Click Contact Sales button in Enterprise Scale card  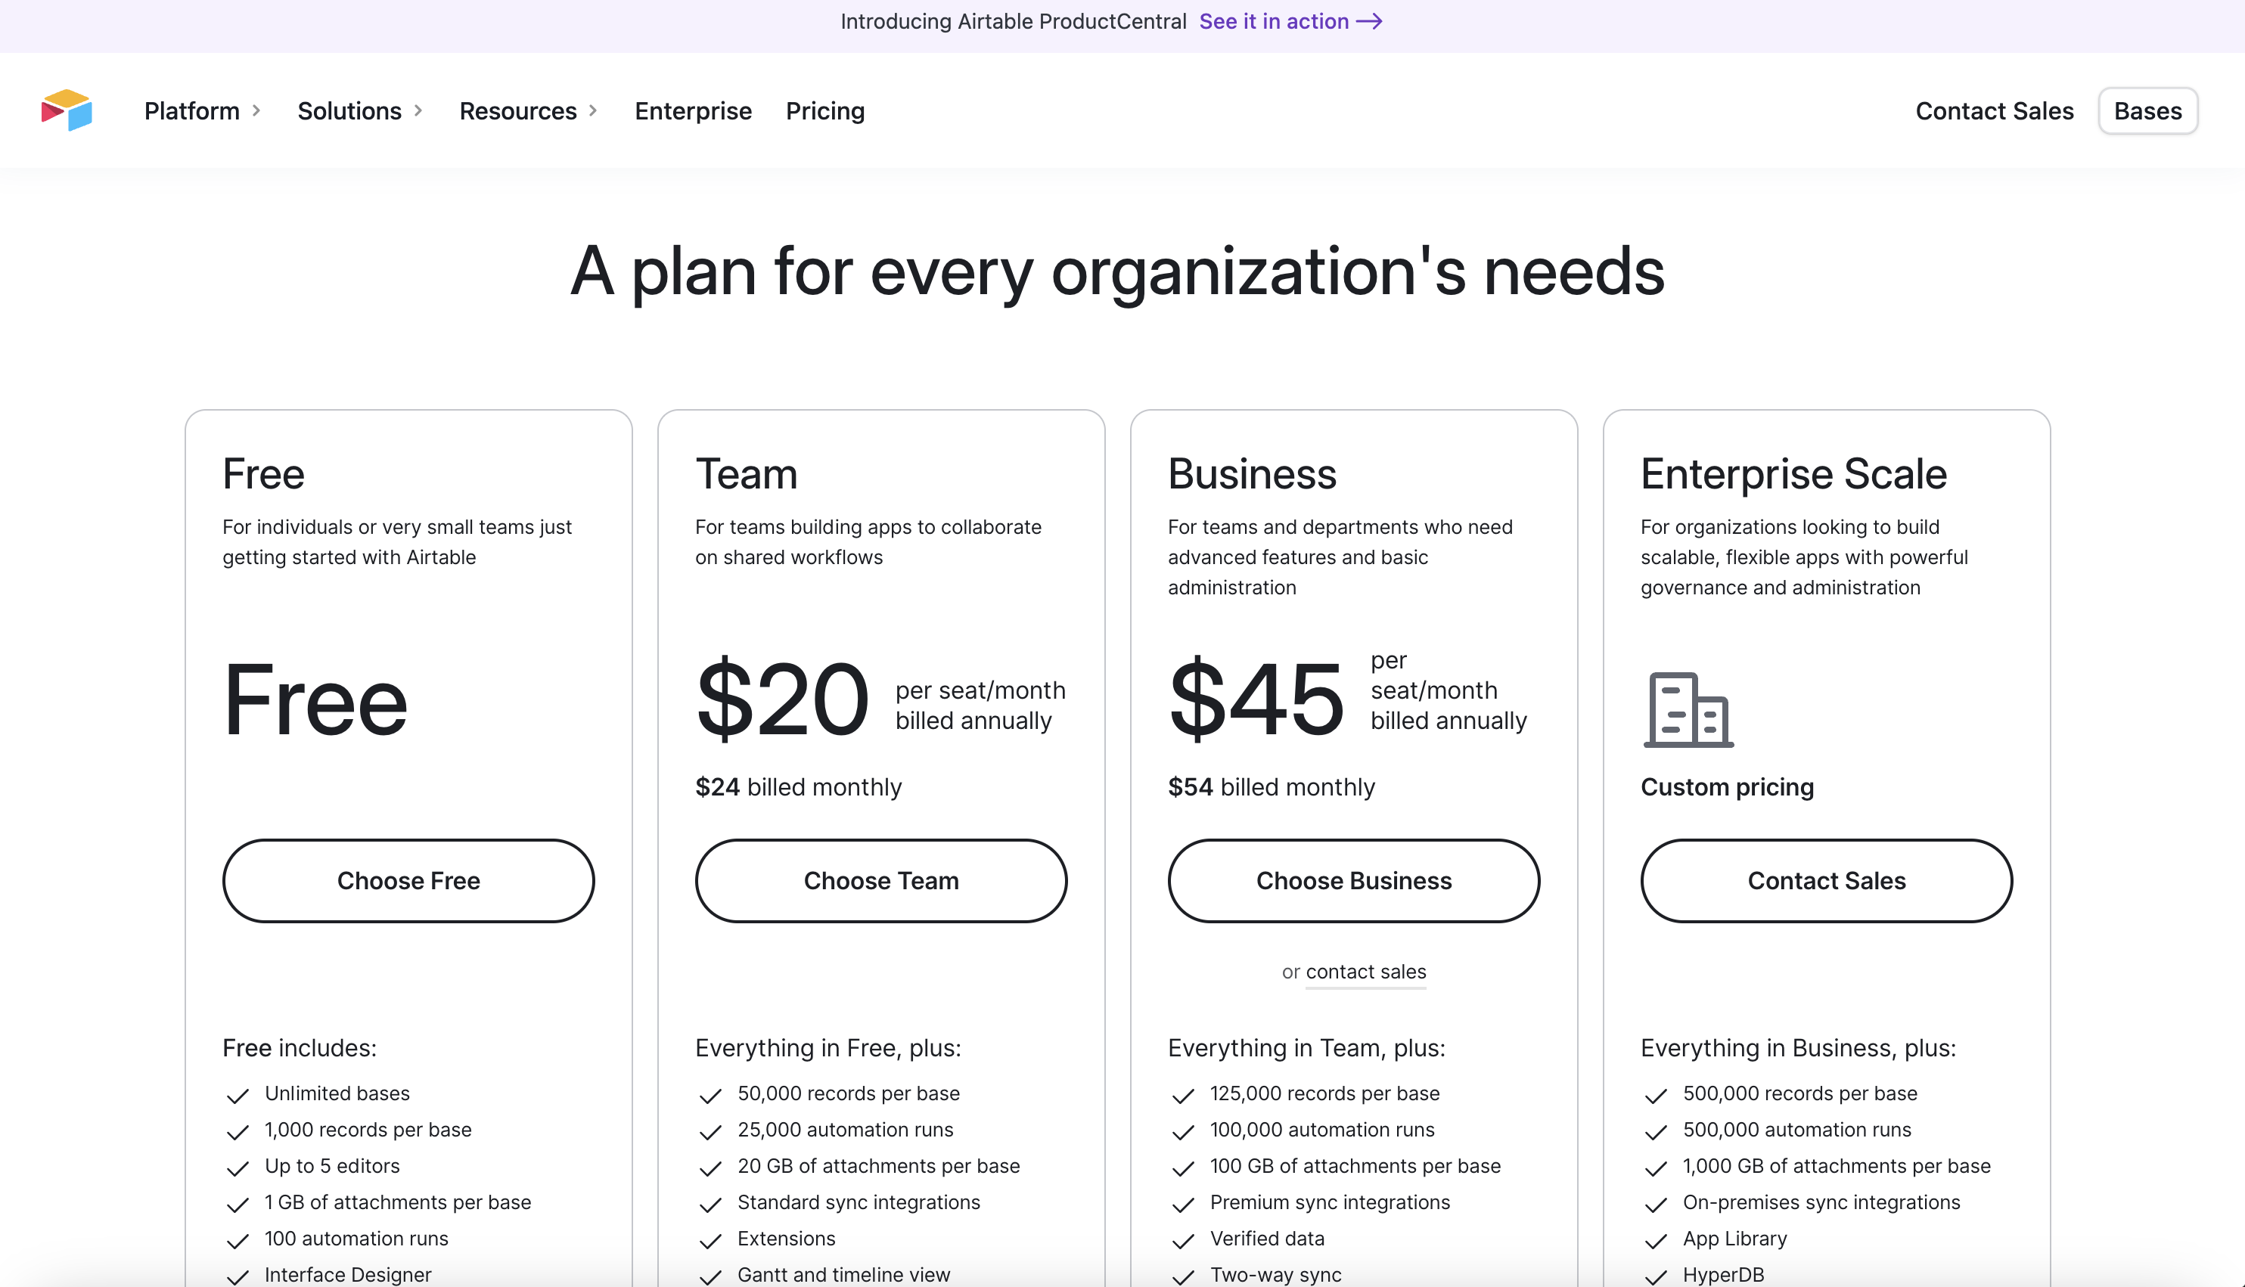point(1827,880)
